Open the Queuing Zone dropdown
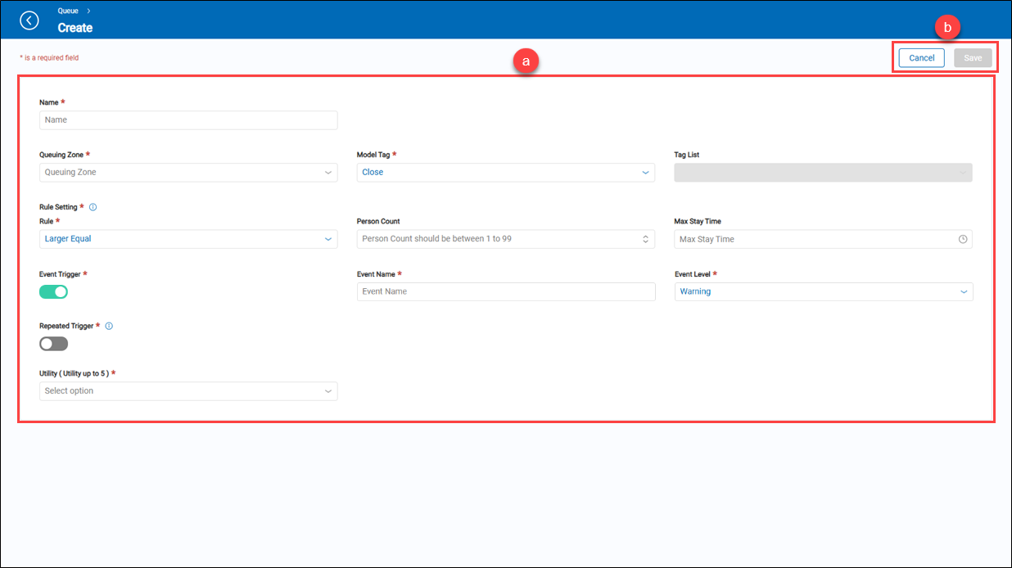 188,173
